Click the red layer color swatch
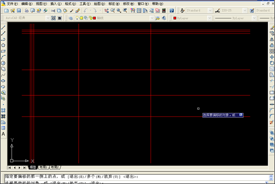Image resolution: width=275 pixels, height=184 pixels. (94, 18)
